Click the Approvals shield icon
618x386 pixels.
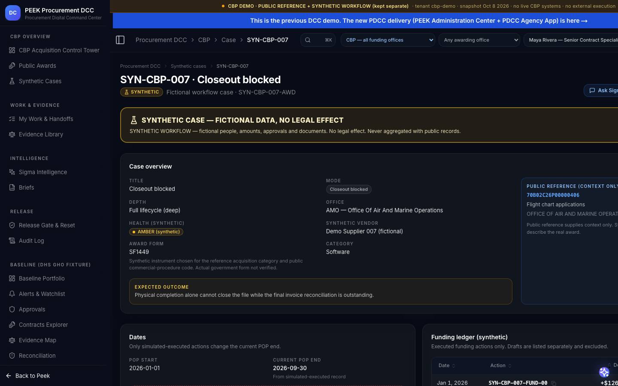[12, 309]
